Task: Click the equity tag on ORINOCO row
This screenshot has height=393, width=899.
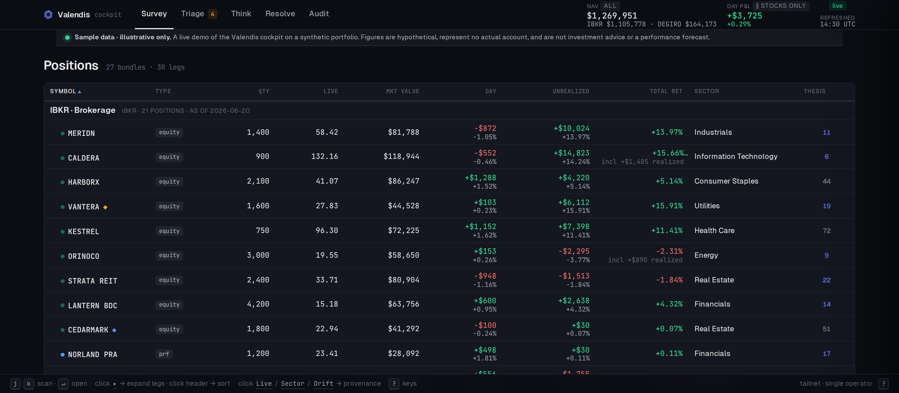Action: [x=169, y=255]
